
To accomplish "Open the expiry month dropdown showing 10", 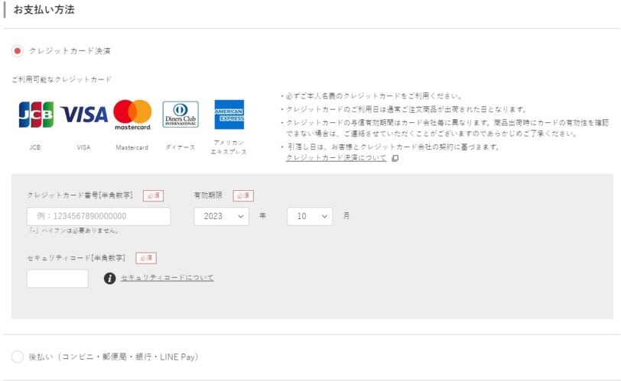I will click(310, 216).
